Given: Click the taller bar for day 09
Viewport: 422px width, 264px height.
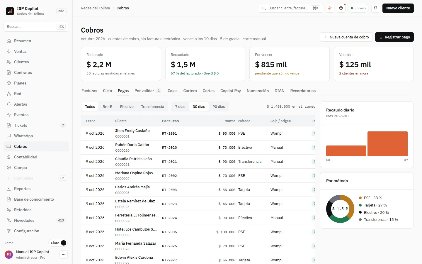Looking at the screenshot, I should [387, 144].
